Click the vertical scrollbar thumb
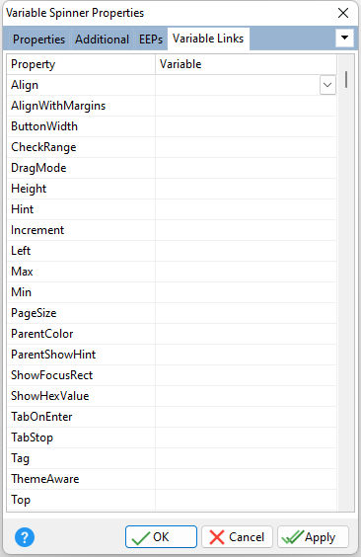Viewport: 361px width, 557px height. tap(346, 80)
